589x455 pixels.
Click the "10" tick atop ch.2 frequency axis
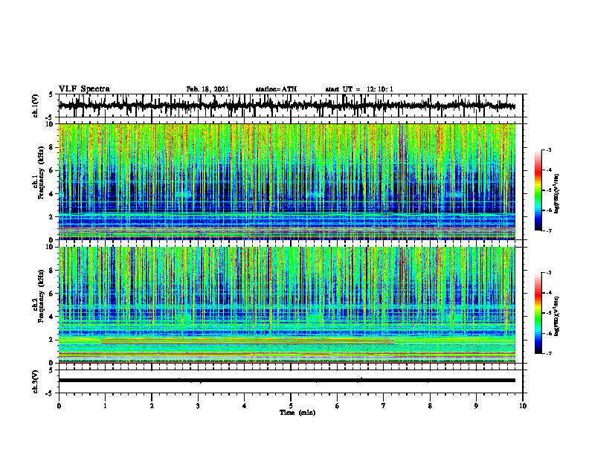(51, 247)
